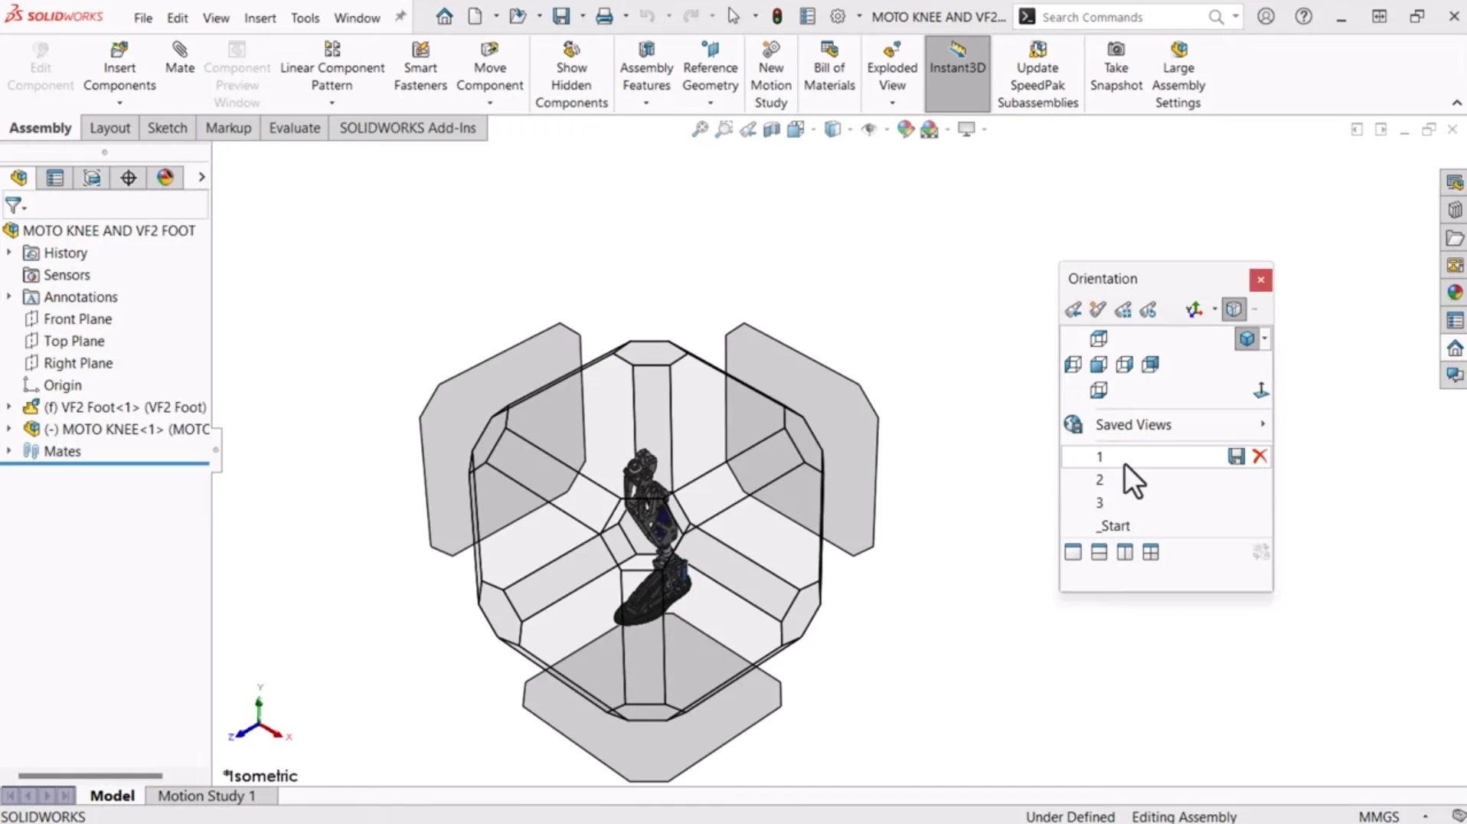Screen dimensions: 1467x824
Task: Expand the History folder in the tree
Action: point(9,253)
